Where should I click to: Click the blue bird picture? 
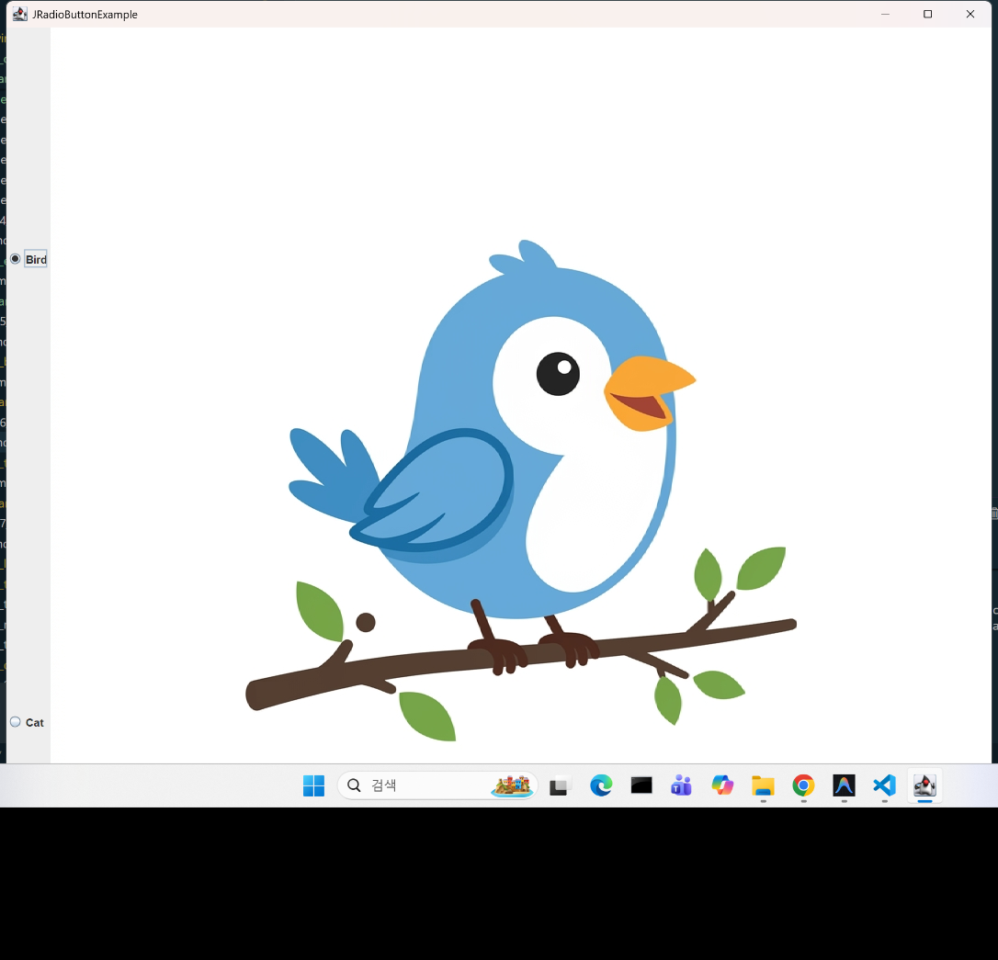tap(521, 490)
